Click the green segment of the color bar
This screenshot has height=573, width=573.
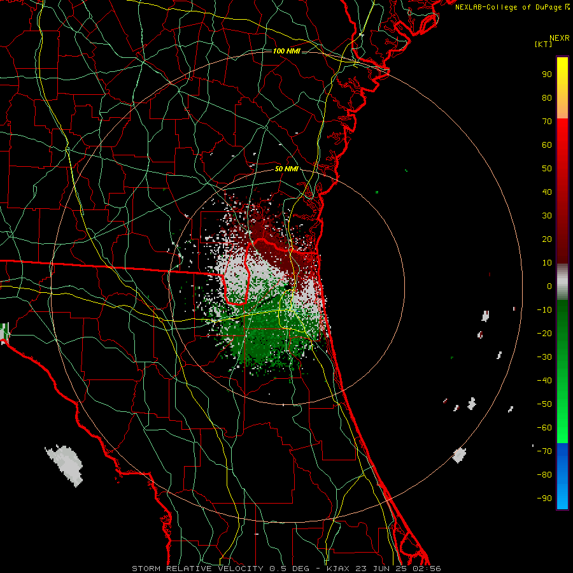point(562,371)
